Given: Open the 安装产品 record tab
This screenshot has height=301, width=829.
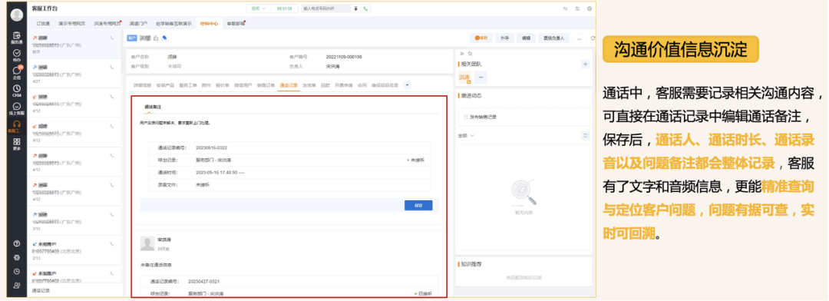Looking at the screenshot, I should pyautogui.click(x=165, y=84).
